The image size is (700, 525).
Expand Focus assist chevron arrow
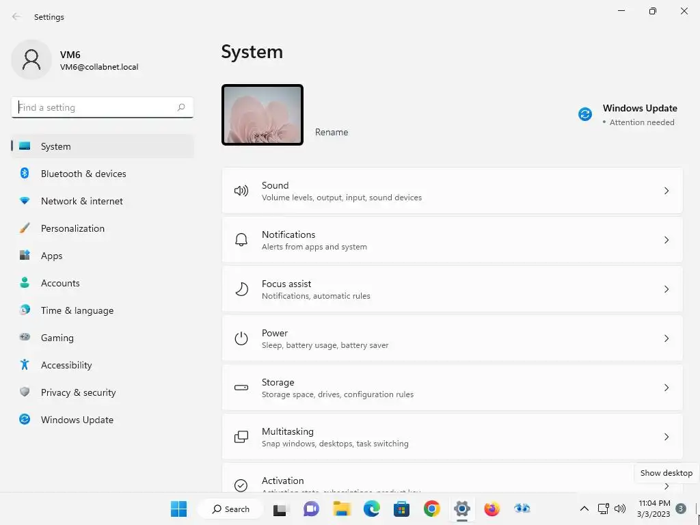click(666, 289)
